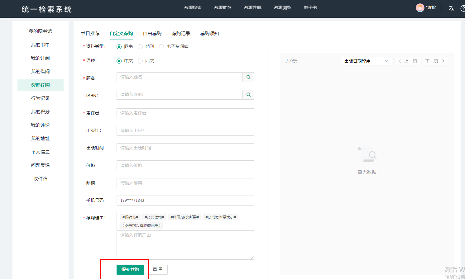Image resolution: width=465 pixels, height=279 pixels.
Task: Switch to the 荐购记录 tab
Action: [181, 34]
